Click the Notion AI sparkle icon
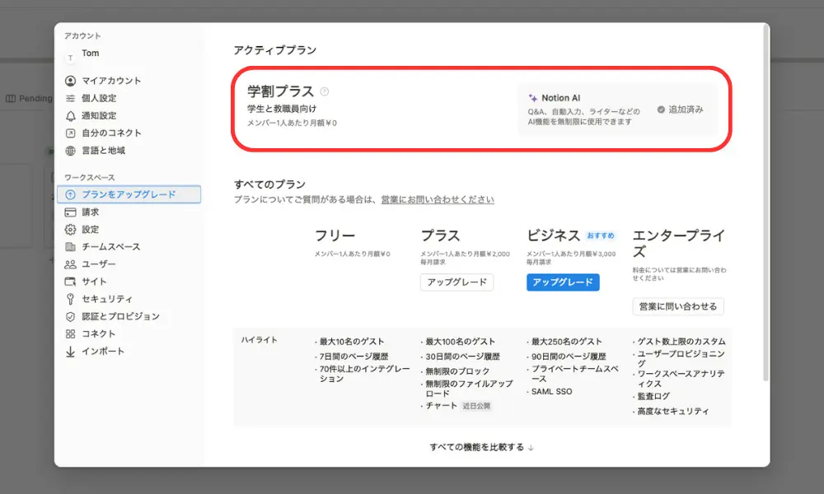Image resolution: width=824 pixels, height=494 pixels. [x=533, y=98]
